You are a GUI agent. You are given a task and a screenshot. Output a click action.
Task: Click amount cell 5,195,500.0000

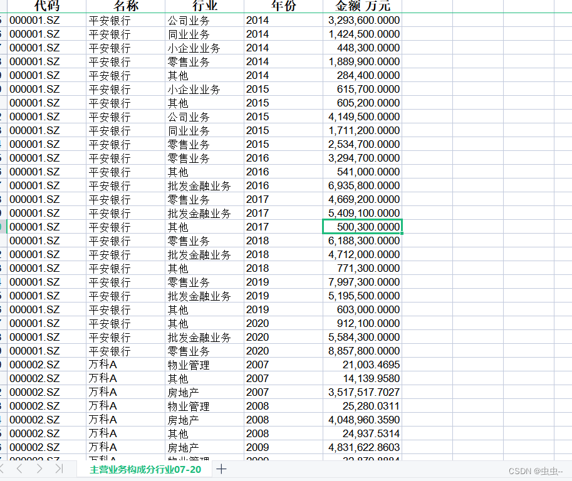point(363,296)
